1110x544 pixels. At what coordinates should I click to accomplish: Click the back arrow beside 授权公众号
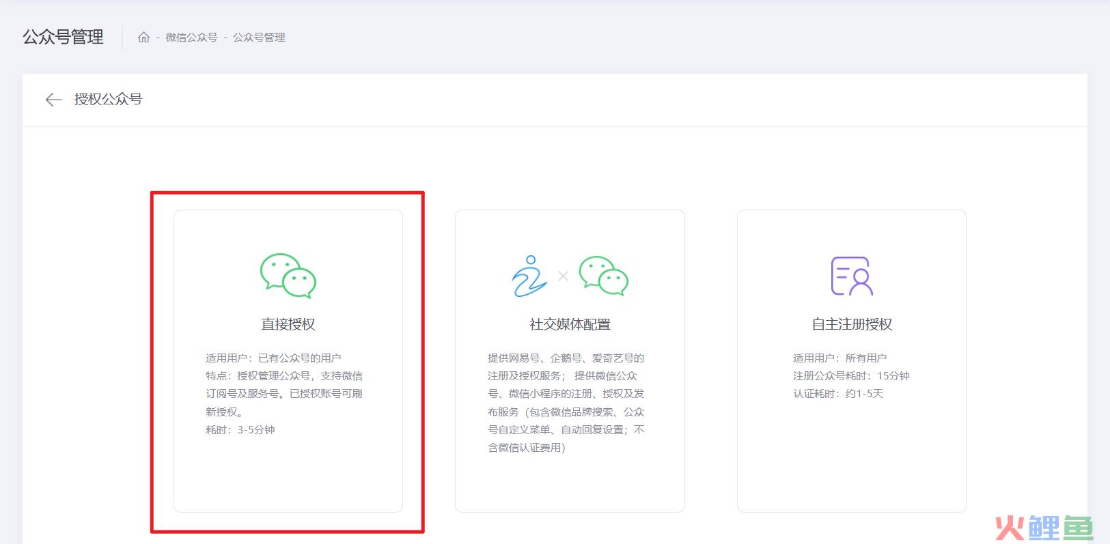pos(53,100)
